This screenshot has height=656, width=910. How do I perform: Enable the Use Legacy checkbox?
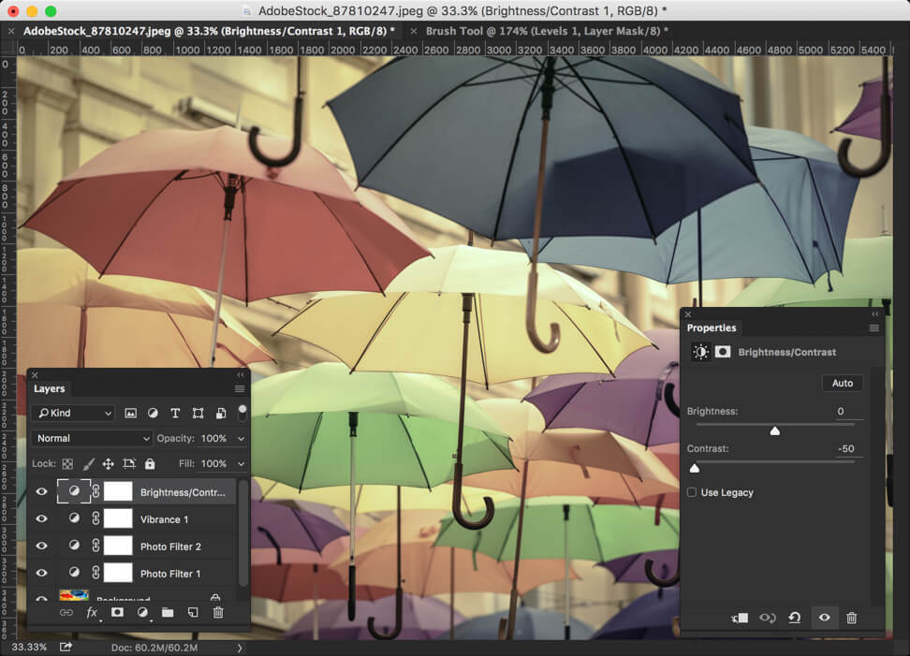pos(692,492)
